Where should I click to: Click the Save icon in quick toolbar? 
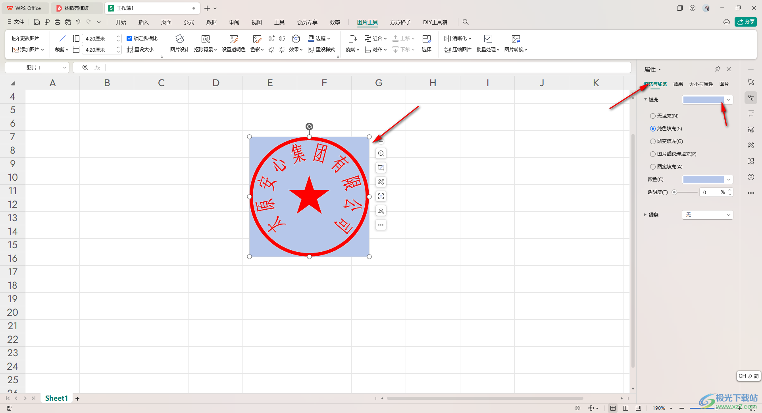click(x=37, y=22)
